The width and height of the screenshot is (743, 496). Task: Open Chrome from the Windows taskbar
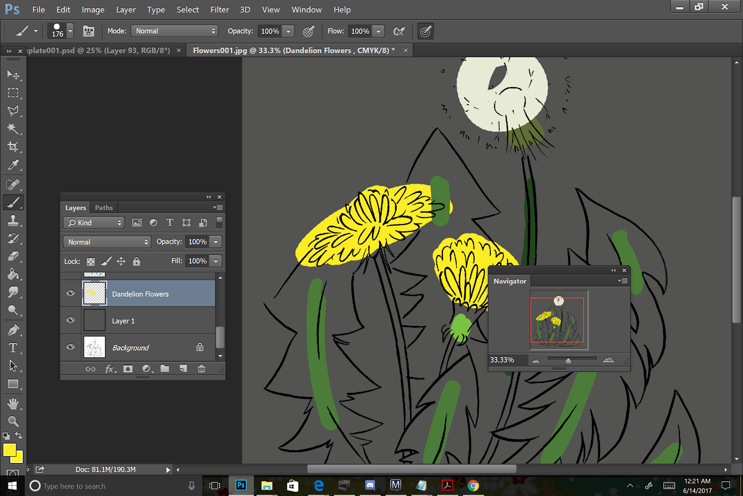tap(473, 486)
